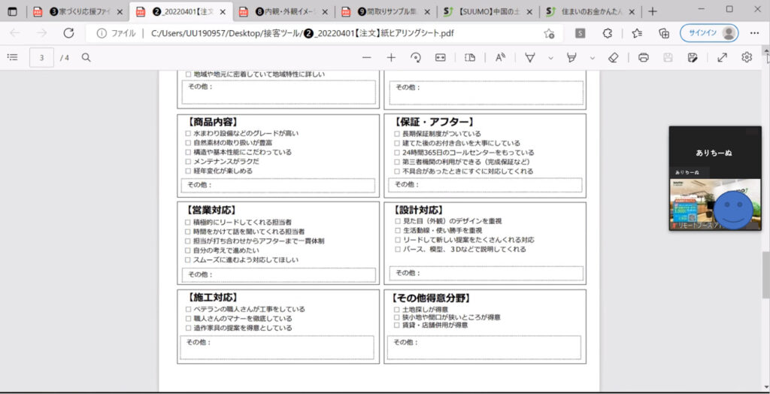Open the Extensions puzzle icon

point(608,33)
